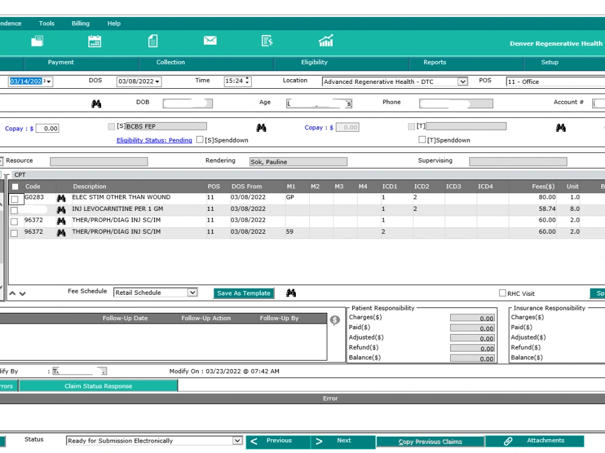
Task: Check the 96372 row with modifier 59
Action: pyautogui.click(x=15, y=233)
